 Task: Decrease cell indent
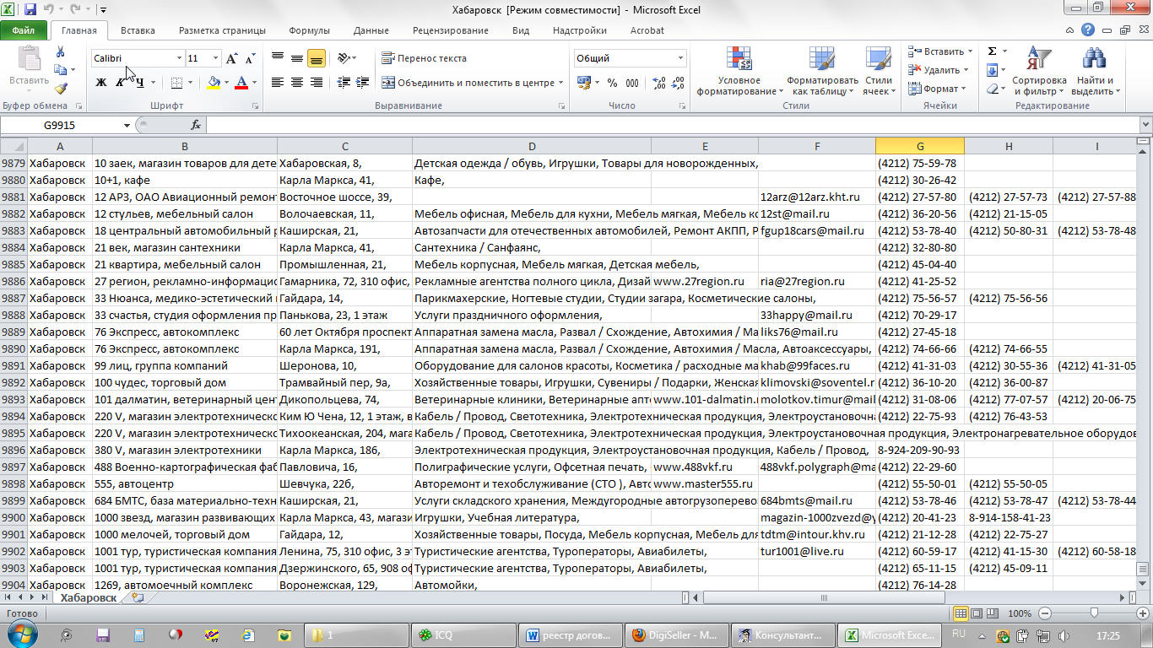pos(344,83)
